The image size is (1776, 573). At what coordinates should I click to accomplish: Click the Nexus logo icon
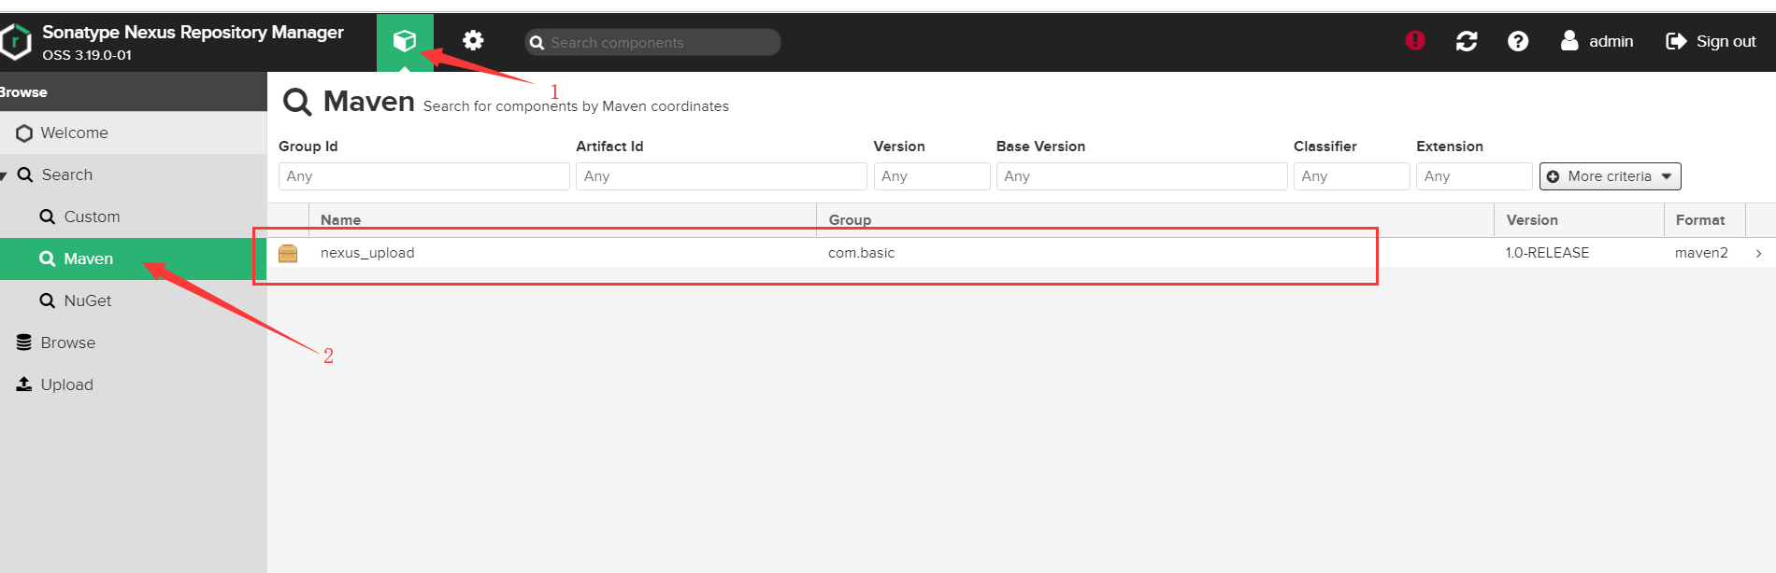(x=15, y=42)
